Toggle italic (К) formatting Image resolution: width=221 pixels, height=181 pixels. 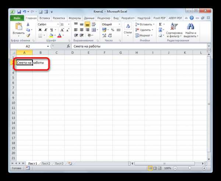click(46, 30)
